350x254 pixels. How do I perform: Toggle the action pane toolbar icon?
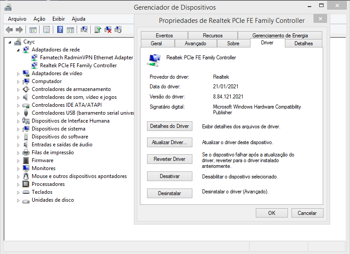70,29
